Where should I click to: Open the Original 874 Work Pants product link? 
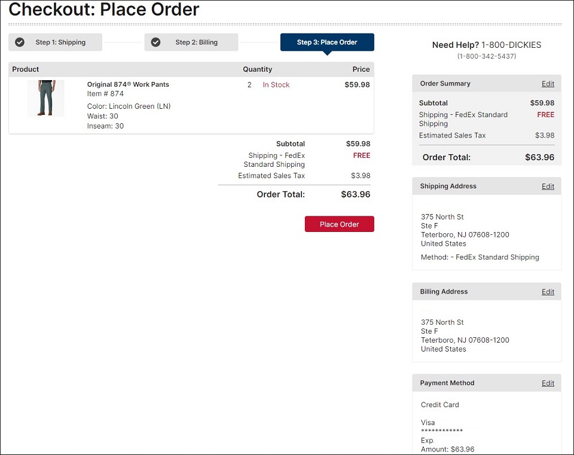pyautogui.click(x=128, y=84)
